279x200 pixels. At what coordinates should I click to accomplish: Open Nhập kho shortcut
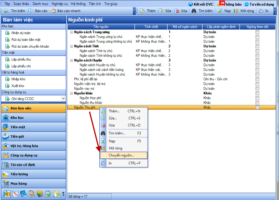(x=15, y=79)
